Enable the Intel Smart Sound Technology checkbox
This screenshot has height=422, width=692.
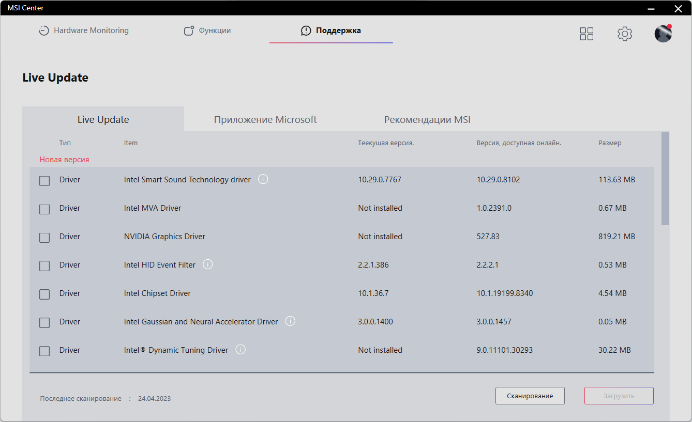coord(44,181)
